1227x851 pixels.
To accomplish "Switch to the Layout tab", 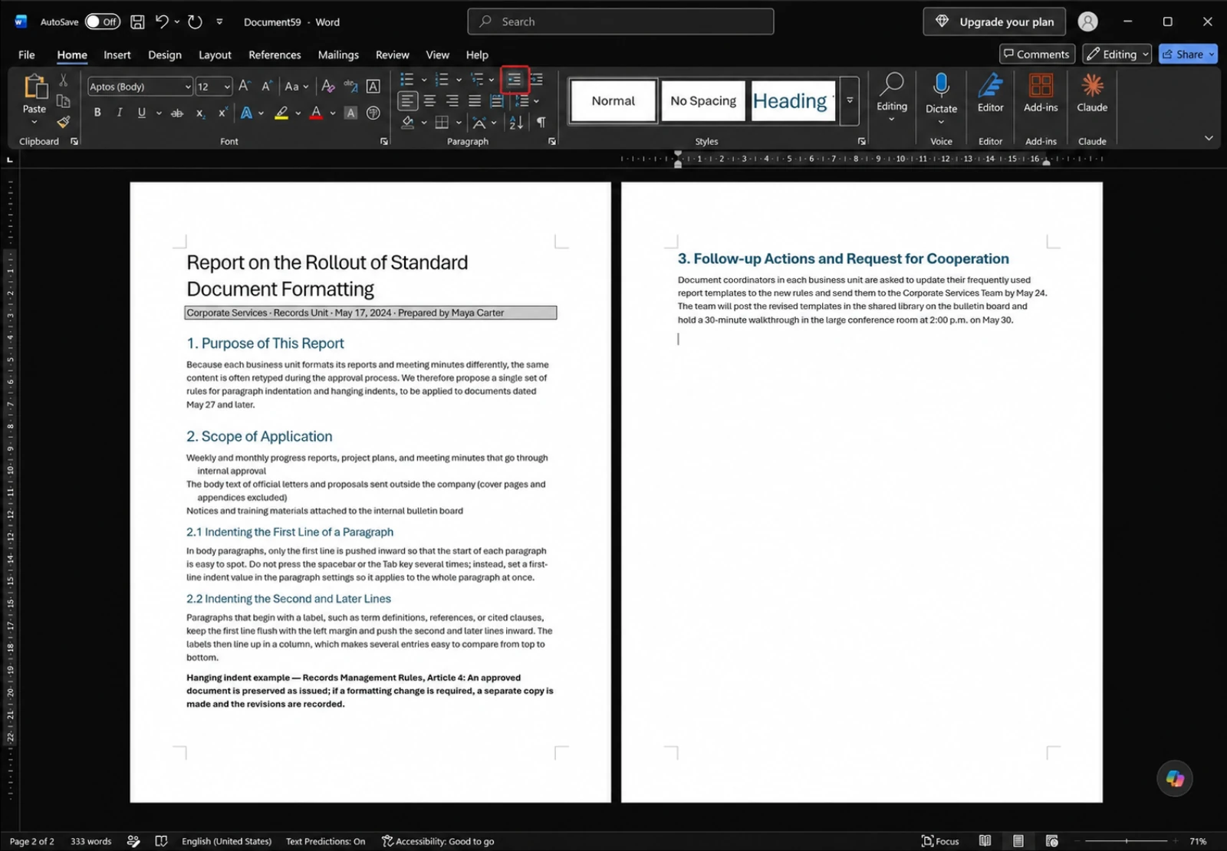I will coord(215,54).
